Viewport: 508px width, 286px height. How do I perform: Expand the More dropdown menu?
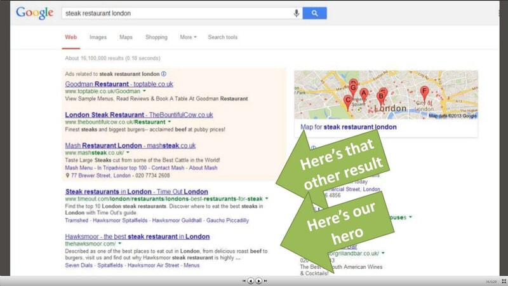point(188,37)
